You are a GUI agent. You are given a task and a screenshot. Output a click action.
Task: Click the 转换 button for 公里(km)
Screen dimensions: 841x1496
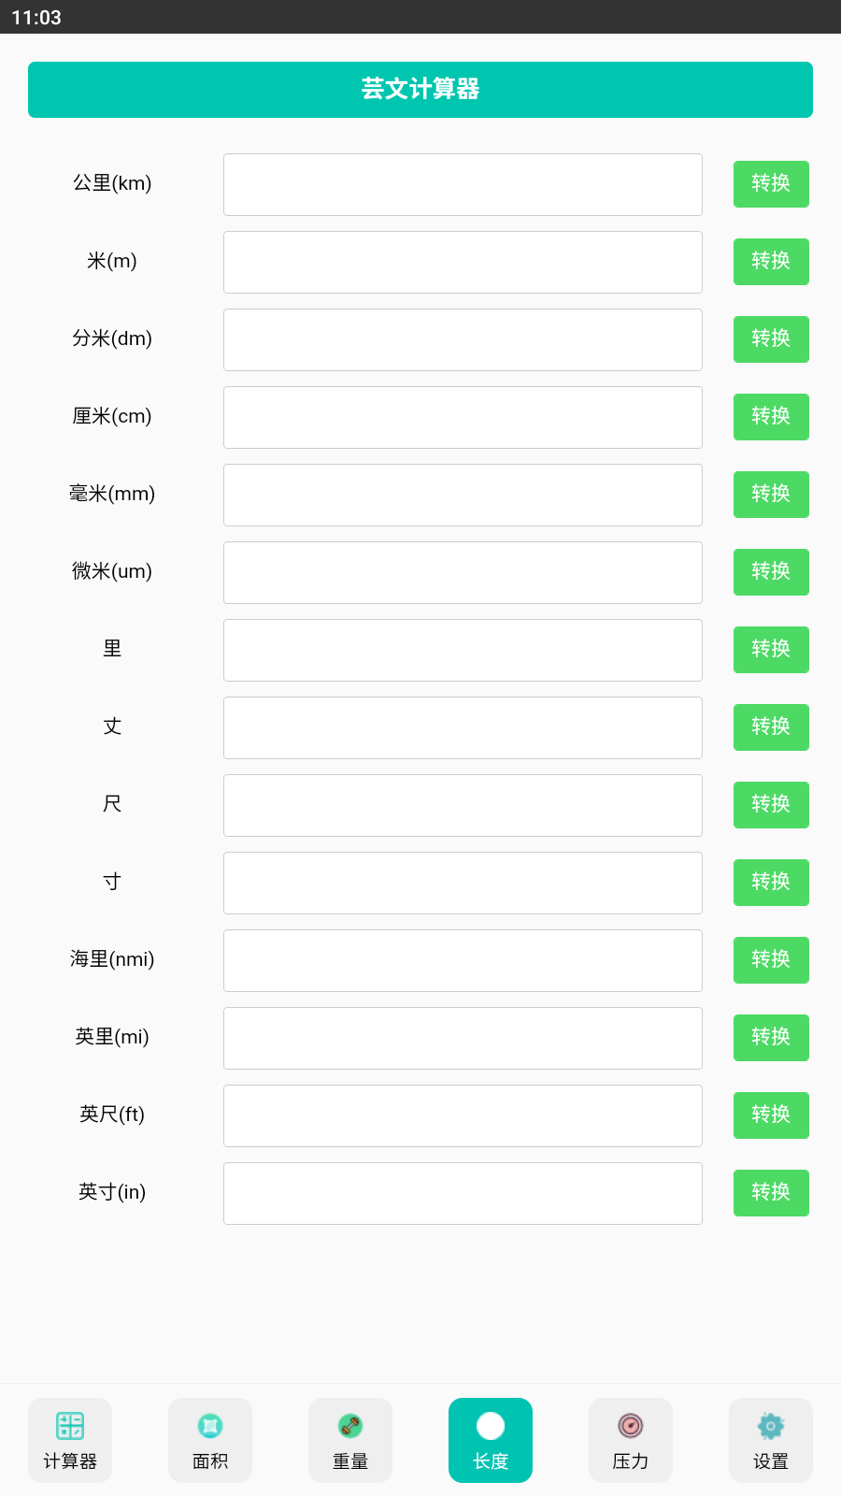click(771, 184)
